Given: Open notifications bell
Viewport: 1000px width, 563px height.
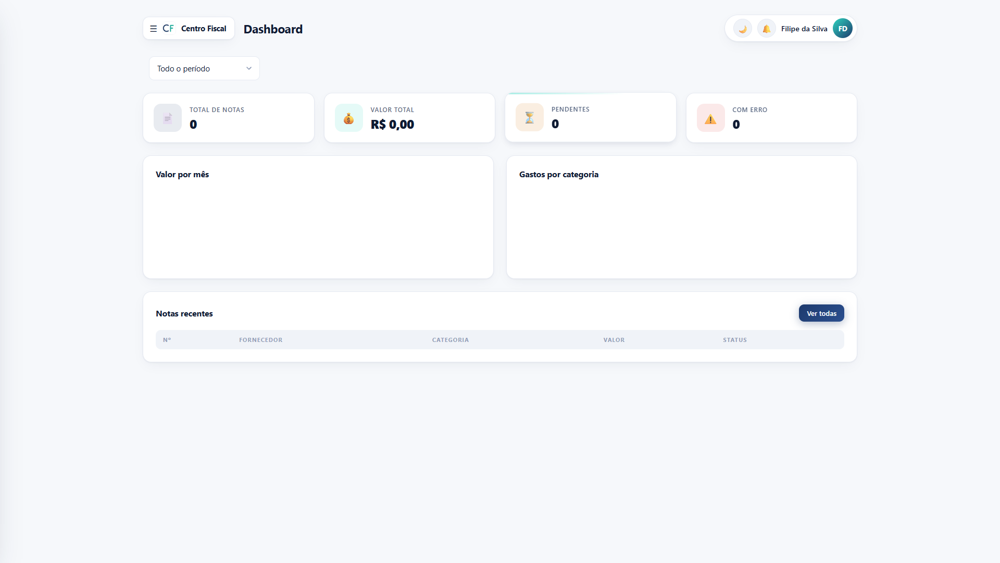Looking at the screenshot, I should coord(766,29).
